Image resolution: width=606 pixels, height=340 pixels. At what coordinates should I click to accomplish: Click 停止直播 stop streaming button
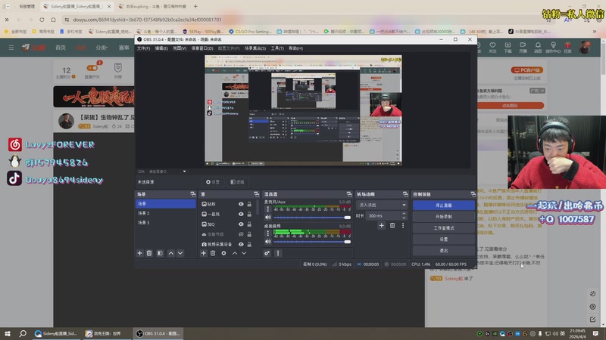coord(444,206)
